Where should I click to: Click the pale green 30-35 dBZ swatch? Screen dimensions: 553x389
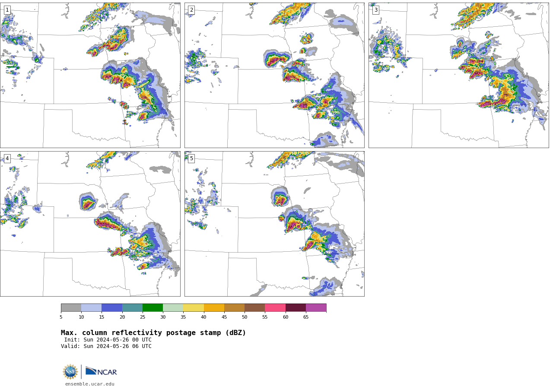(173, 307)
